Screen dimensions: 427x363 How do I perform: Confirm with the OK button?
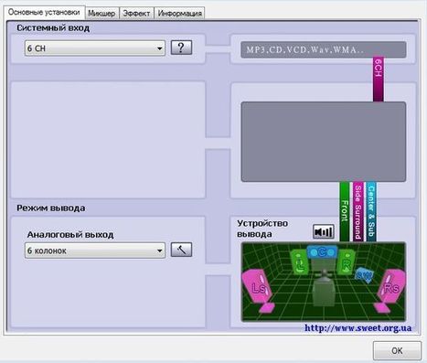[397, 350]
